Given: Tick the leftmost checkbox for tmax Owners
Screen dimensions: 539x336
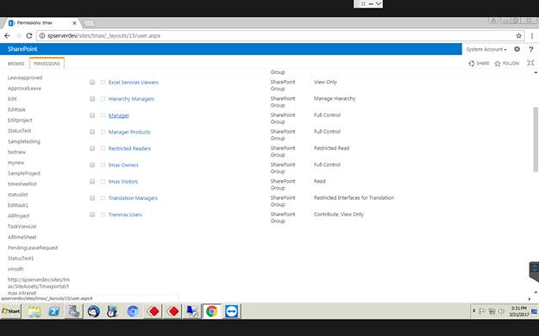Looking at the screenshot, I should coord(92,165).
